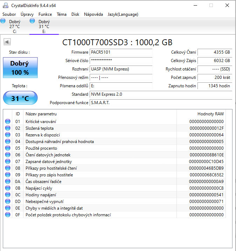Open the Jazyk(Language) menu
The width and height of the screenshot is (236, 251).
[123, 14]
